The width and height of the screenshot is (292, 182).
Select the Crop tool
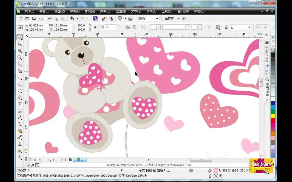20,51
